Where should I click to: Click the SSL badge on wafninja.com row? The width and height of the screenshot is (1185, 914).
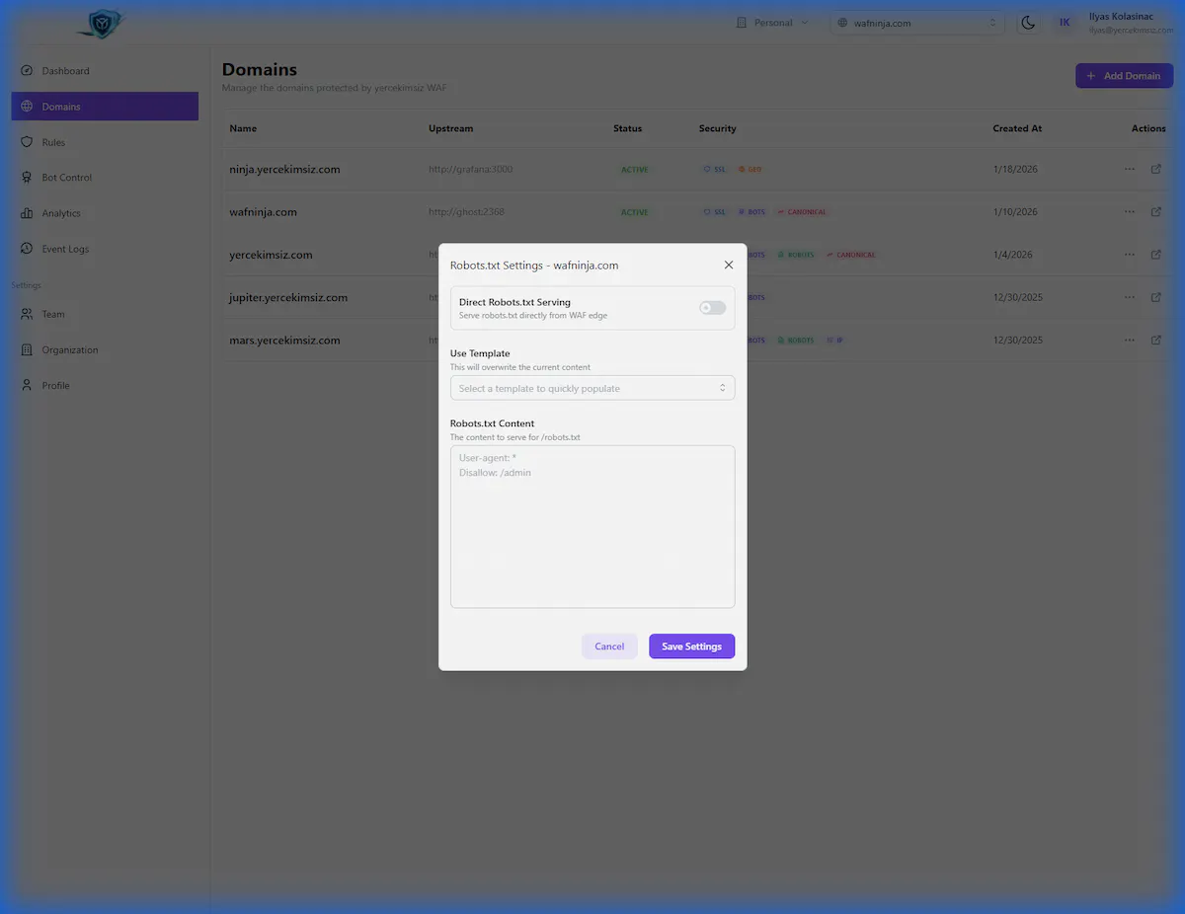point(714,212)
